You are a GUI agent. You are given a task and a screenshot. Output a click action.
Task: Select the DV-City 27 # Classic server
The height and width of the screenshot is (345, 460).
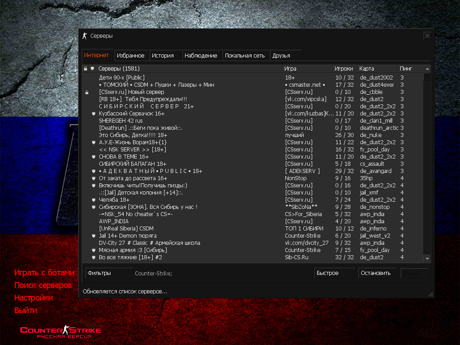click(253, 243)
